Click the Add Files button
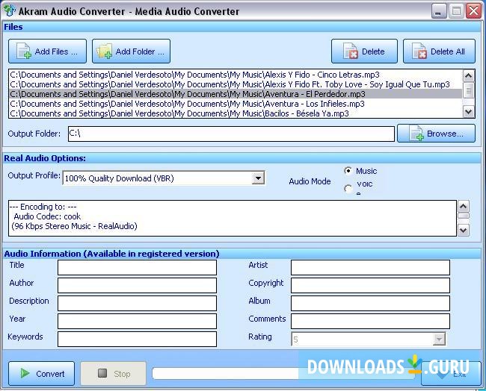Screen dimensions: 486x391 pos(47,51)
